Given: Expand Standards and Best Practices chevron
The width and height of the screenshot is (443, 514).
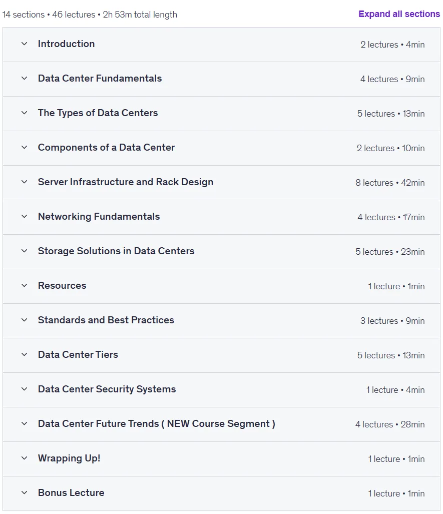Looking at the screenshot, I should [x=24, y=320].
